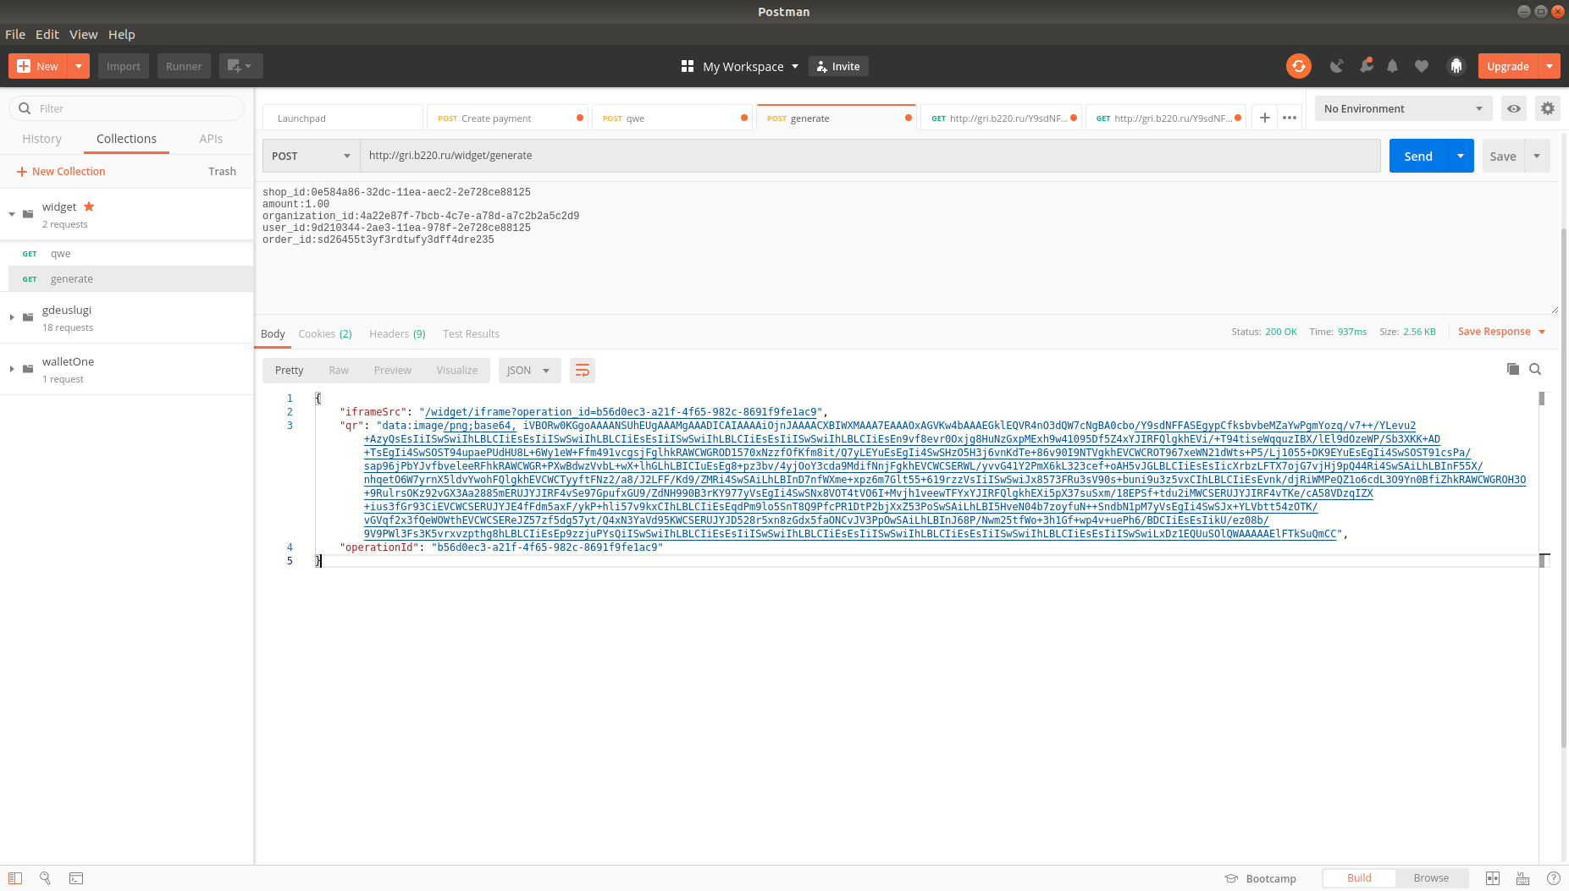1569x891 pixels.
Task: Open tab options three-dots menu
Action: tap(1290, 118)
